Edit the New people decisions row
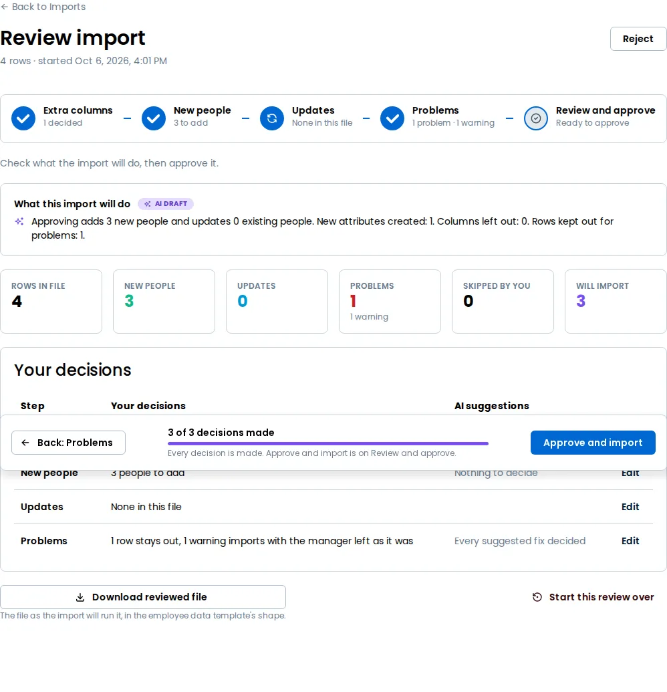This screenshot has width=667, height=692. pos(630,473)
